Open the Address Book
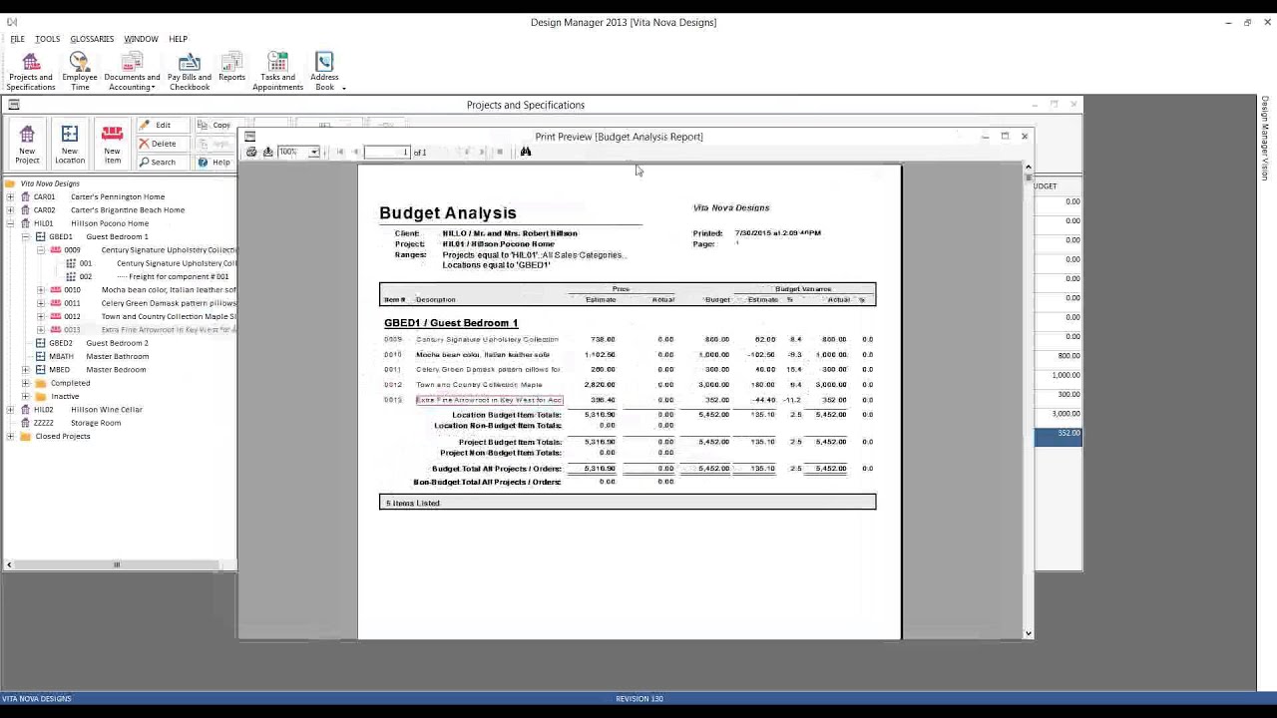Viewport: 1277px width, 718px height. coord(325,72)
